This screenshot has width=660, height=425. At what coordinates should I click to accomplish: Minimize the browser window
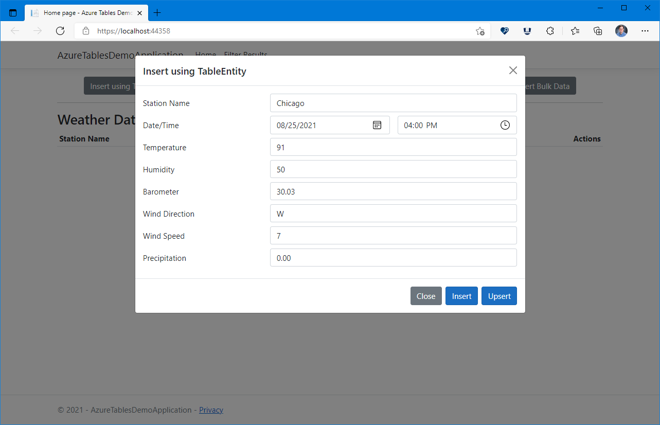click(x=600, y=8)
